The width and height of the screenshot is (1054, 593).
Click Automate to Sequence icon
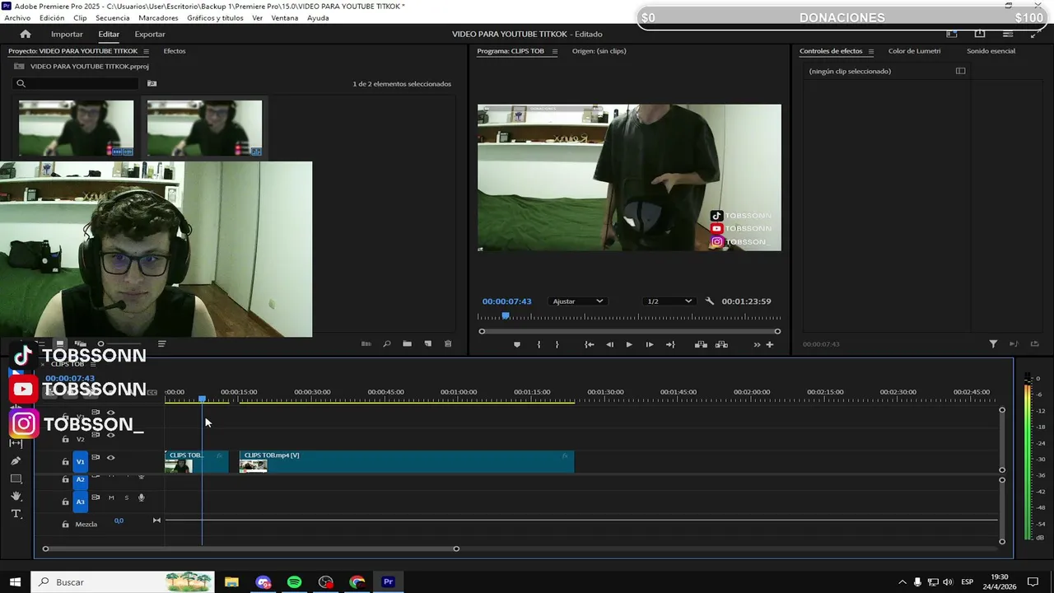pos(366,344)
